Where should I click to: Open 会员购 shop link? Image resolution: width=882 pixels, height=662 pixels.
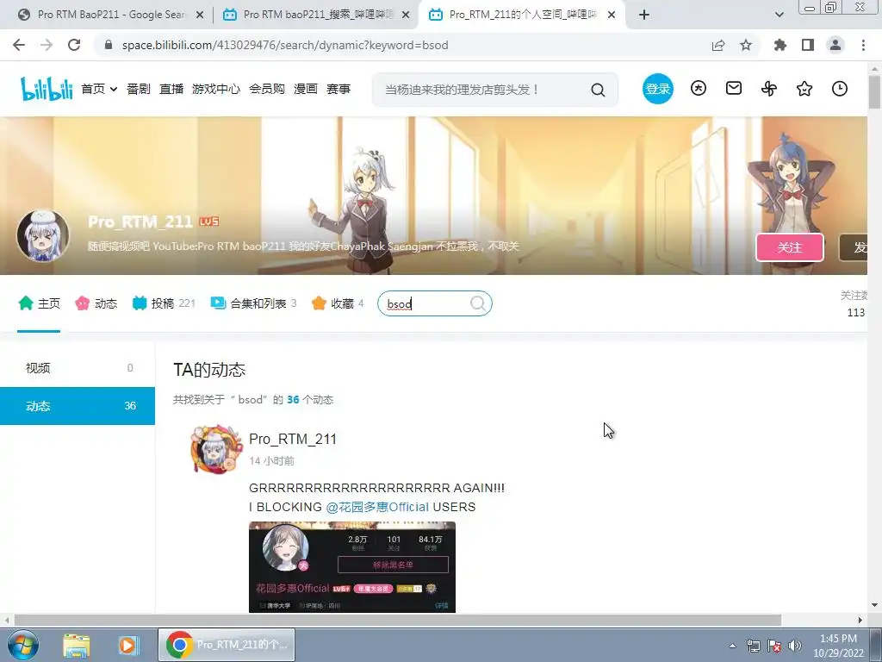point(267,89)
